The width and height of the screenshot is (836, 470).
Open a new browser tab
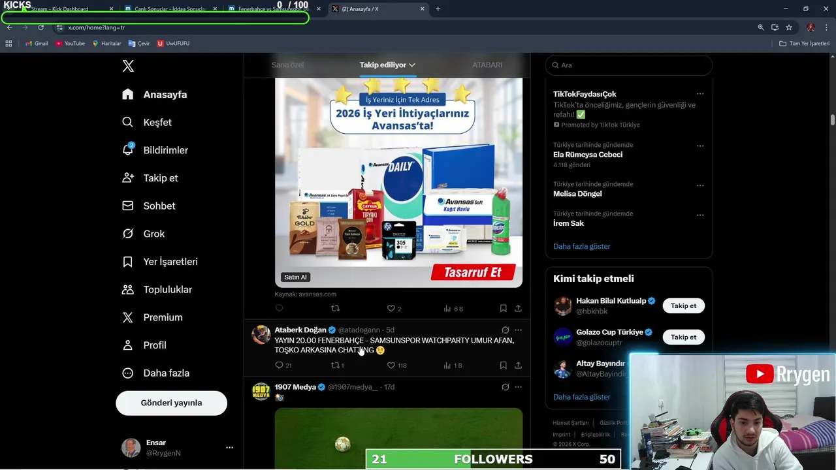(438, 9)
